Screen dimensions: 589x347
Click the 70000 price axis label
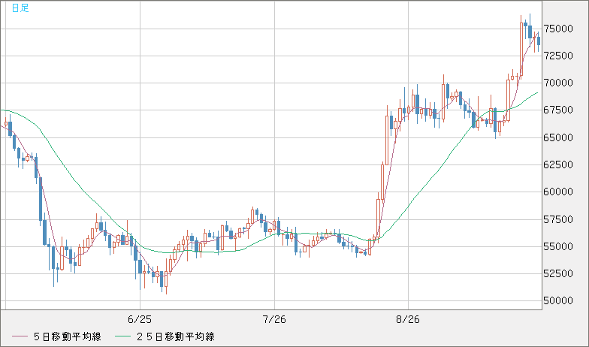[560, 83]
